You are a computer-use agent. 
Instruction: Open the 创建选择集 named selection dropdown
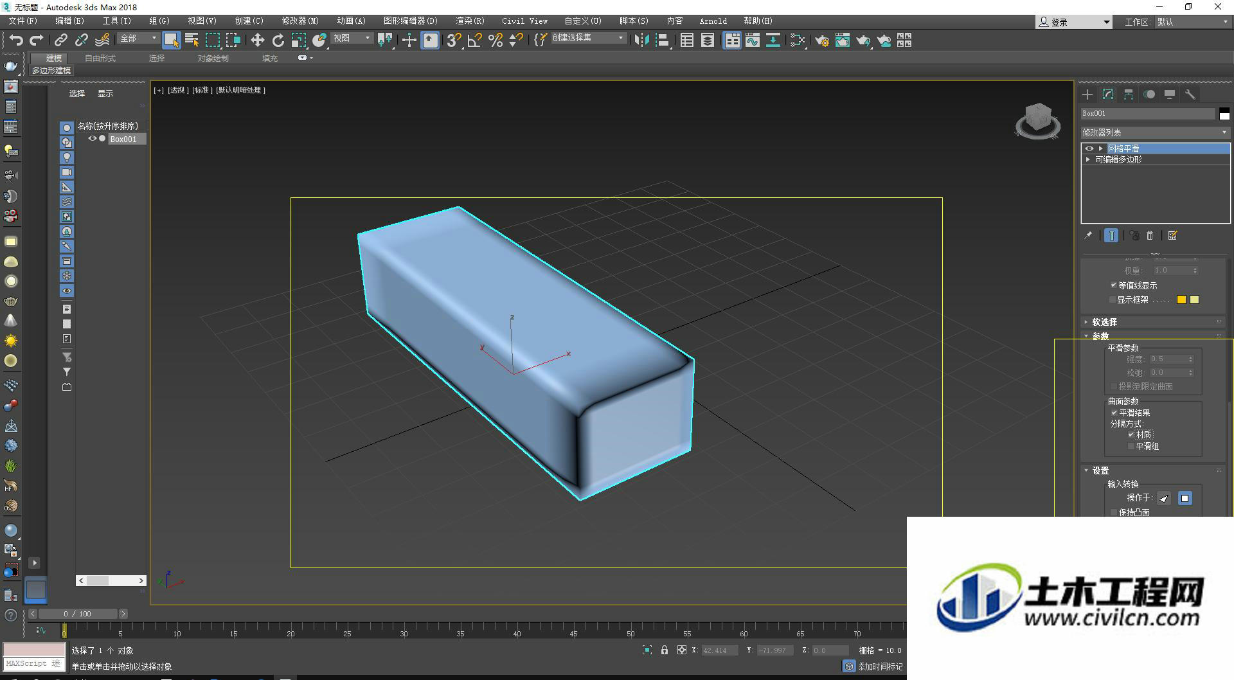pyautogui.click(x=588, y=39)
